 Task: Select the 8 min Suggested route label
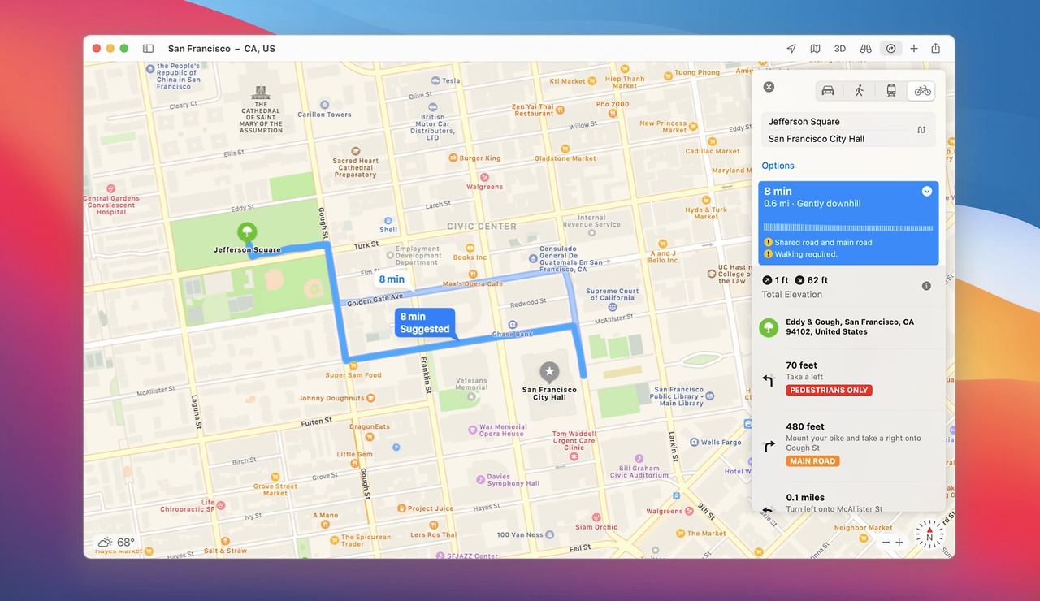pyautogui.click(x=425, y=323)
